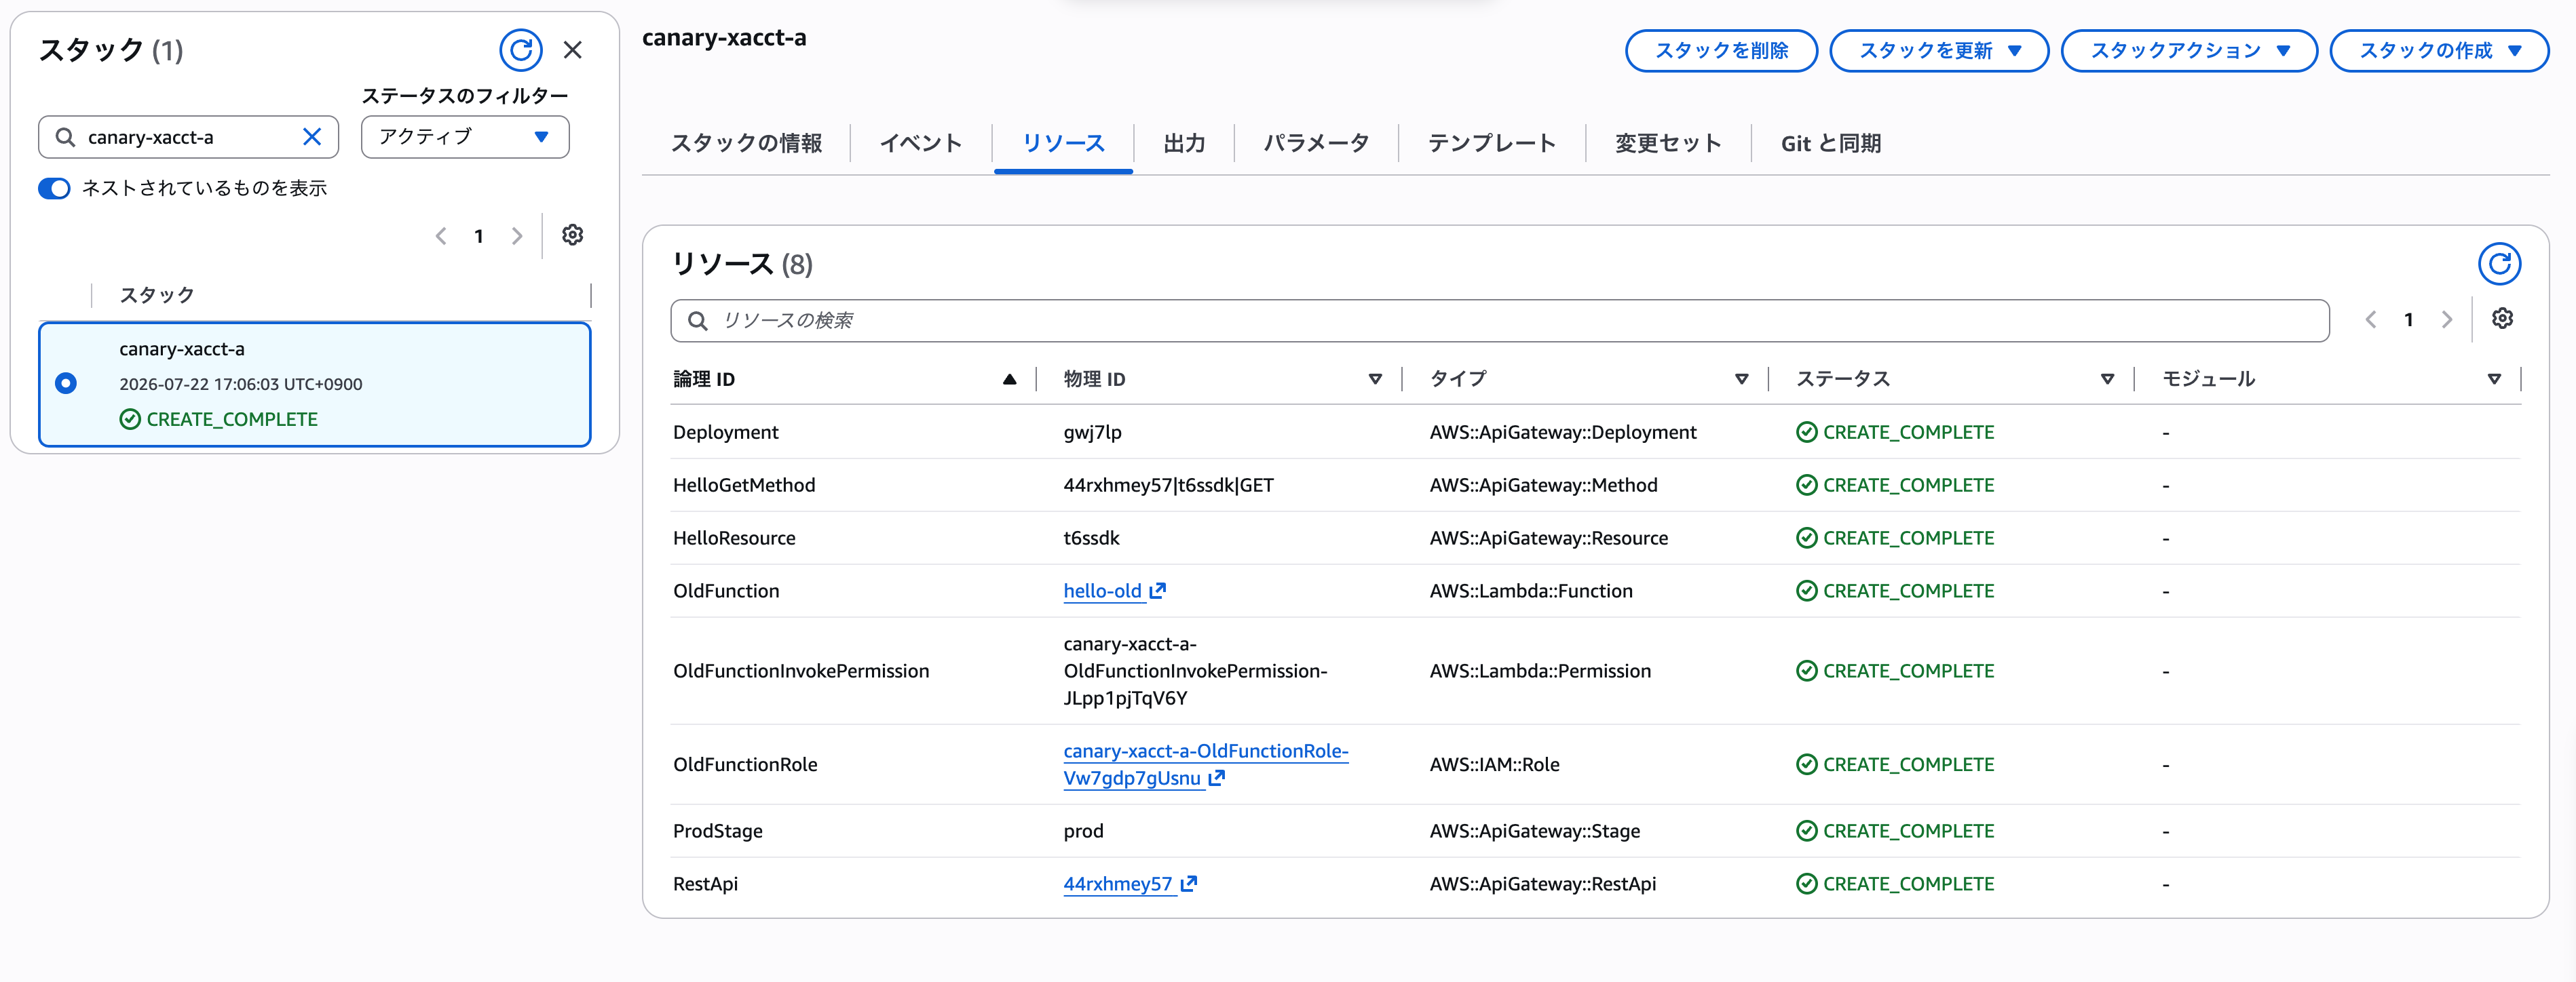Click the stack's CREATE_COMPLETE status in sidebar

(x=218, y=420)
